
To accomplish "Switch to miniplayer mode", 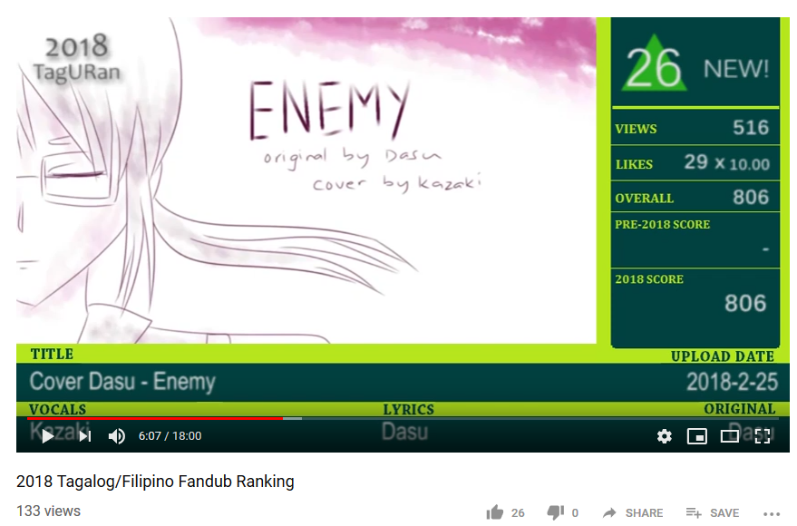I will click(697, 436).
